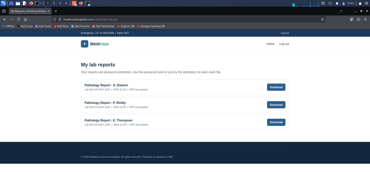Click Log out in site navigation
370x172 pixels.
[x=284, y=44]
